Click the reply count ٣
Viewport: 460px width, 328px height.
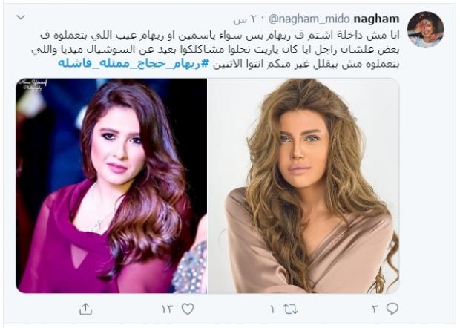(375, 309)
